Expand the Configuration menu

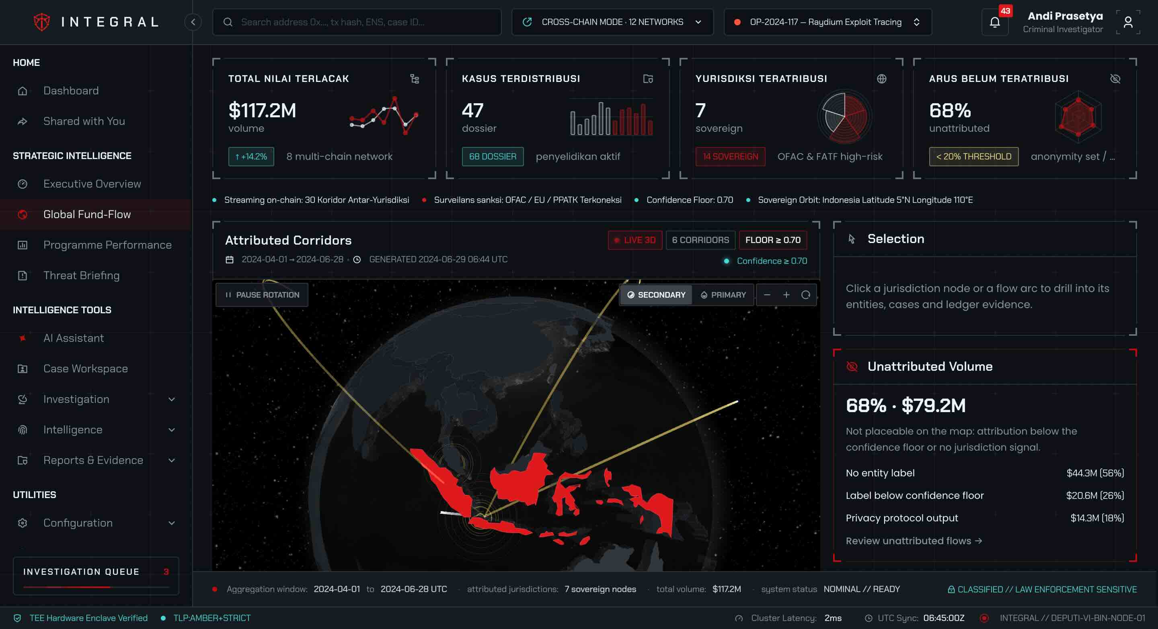click(x=96, y=523)
